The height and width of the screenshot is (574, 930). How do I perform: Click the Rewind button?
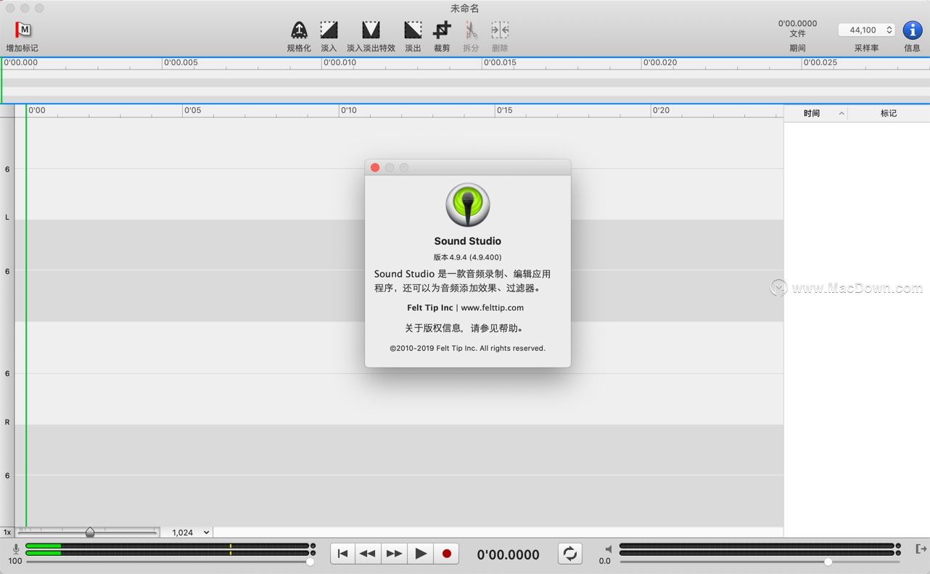pyautogui.click(x=368, y=554)
